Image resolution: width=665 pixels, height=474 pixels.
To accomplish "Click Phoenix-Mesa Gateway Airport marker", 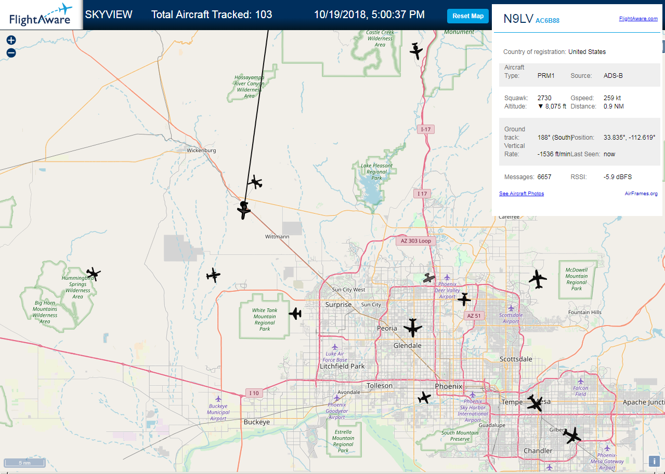I will tap(607, 448).
